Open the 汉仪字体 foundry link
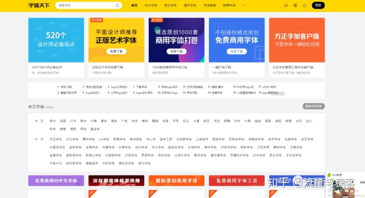Image resolution: width=365 pixels, height=198 pixels. pyautogui.click(x=72, y=139)
